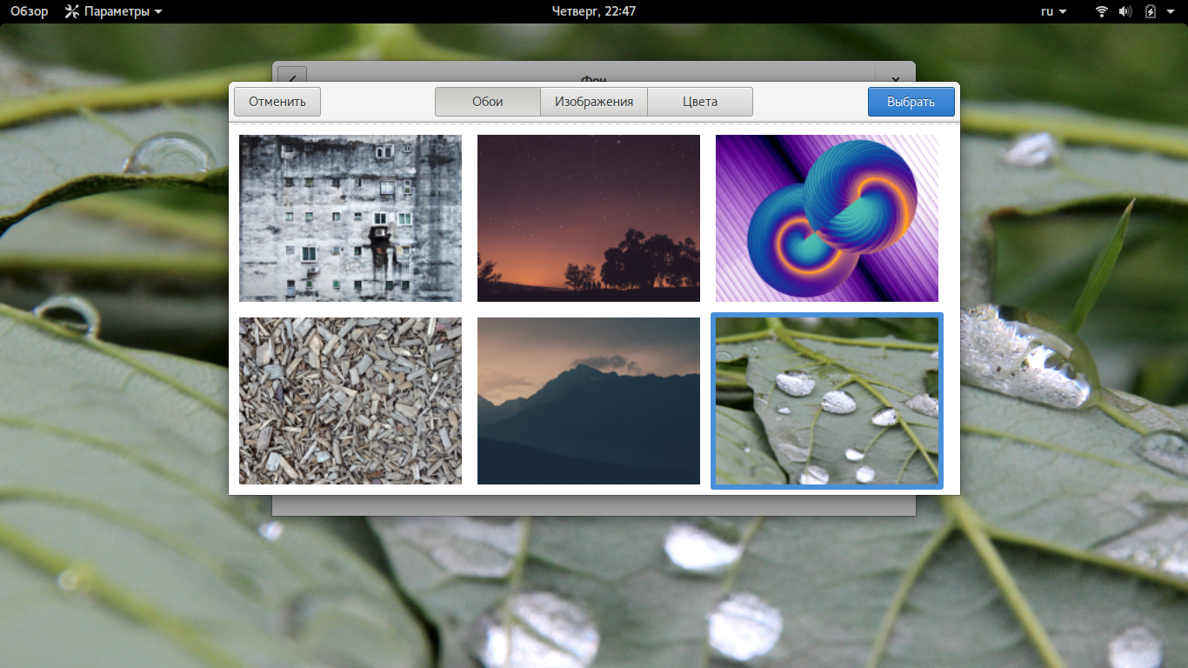Click the Wi-Fi status icon
The height and width of the screenshot is (668, 1188).
pyautogui.click(x=1102, y=11)
